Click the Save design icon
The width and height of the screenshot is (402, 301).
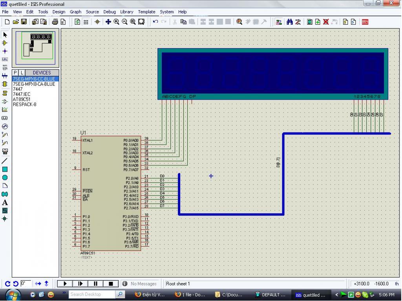24,22
